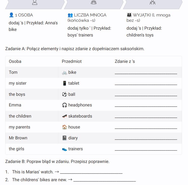Click the blank after childrens' bikes sentence
This screenshot has width=188, height=185.
point(105,180)
